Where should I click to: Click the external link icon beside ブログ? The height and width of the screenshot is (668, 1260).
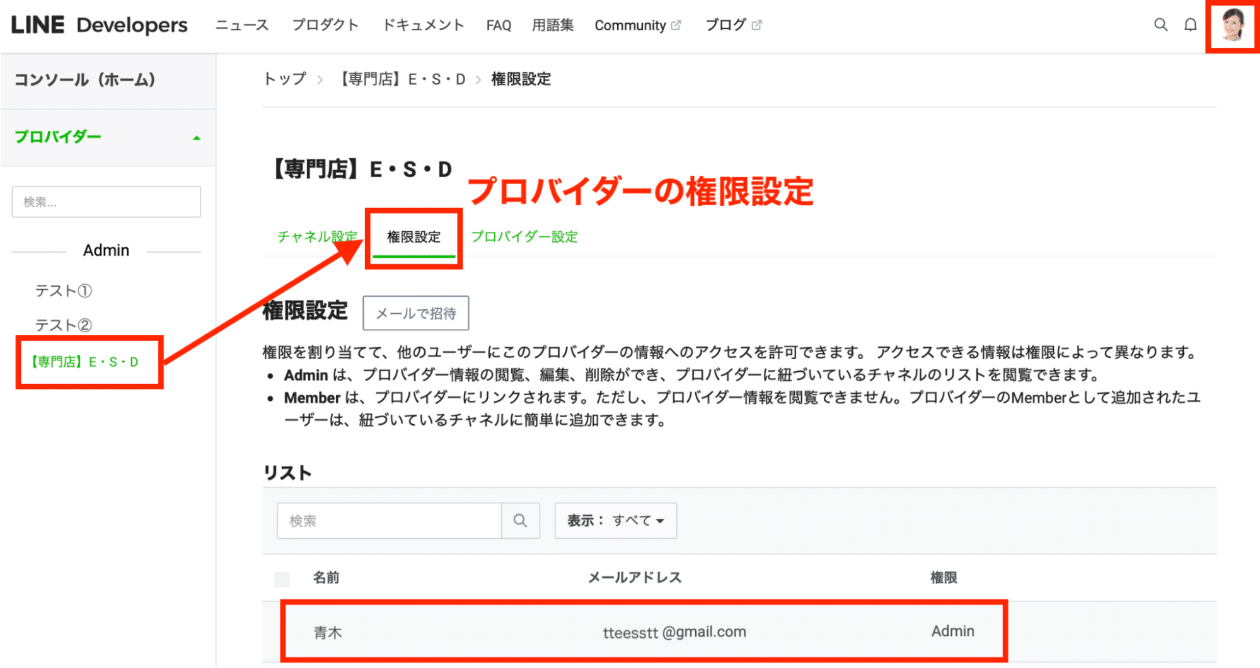pos(756,24)
